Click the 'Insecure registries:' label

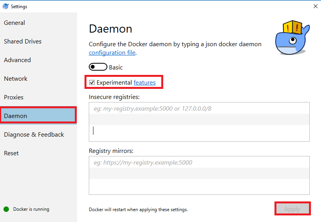pos(114,97)
